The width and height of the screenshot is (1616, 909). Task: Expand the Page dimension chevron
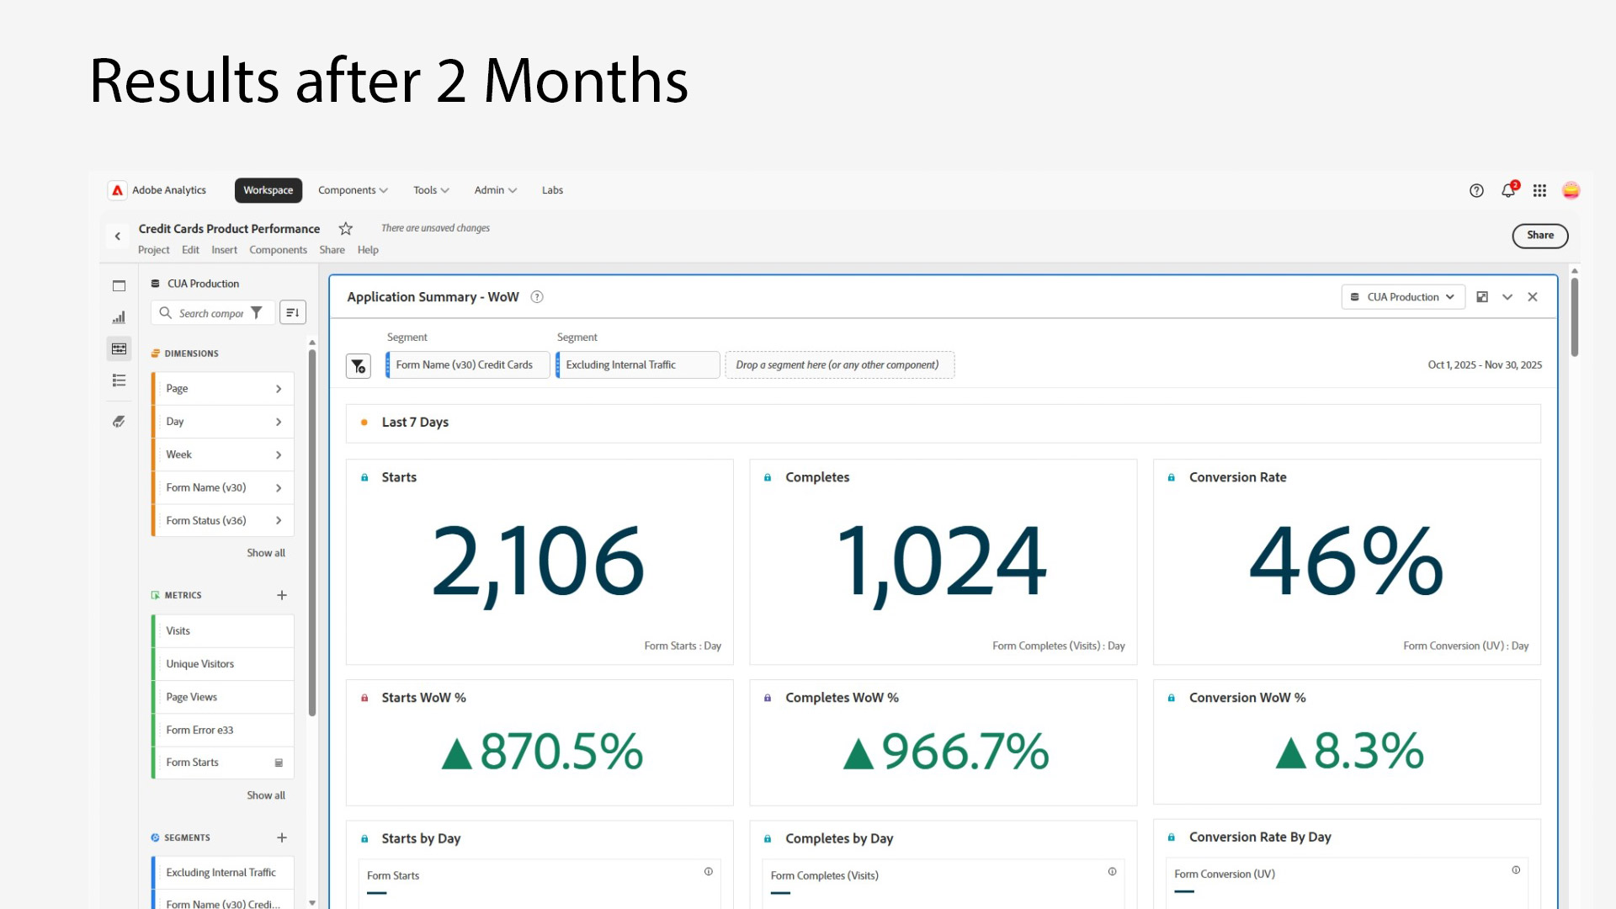point(279,389)
